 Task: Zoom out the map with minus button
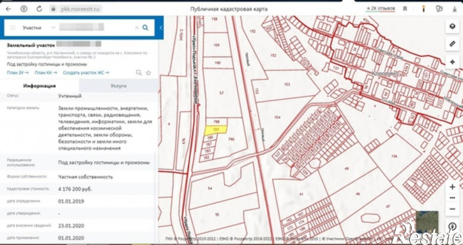pos(452,209)
